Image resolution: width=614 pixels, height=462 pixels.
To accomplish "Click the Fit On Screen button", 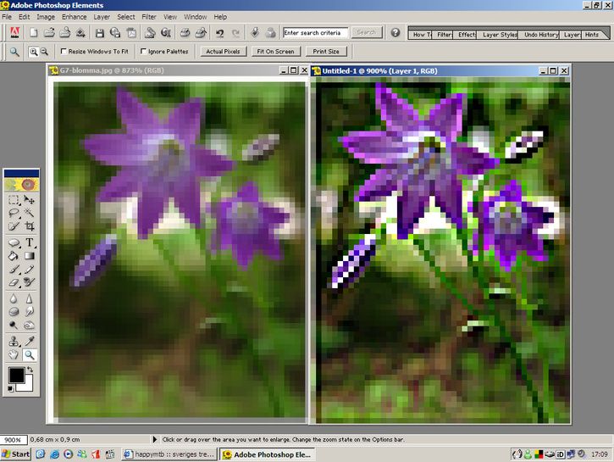I will [x=274, y=52].
